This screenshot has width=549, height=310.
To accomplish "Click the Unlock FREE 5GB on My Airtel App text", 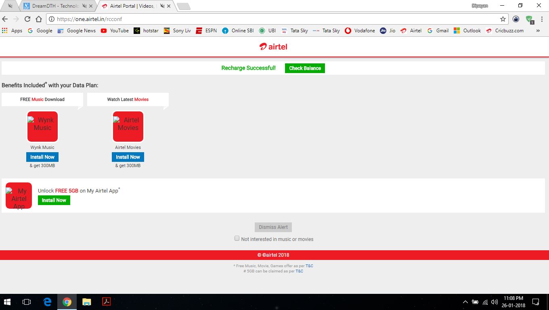I will (x=79, y=191).
